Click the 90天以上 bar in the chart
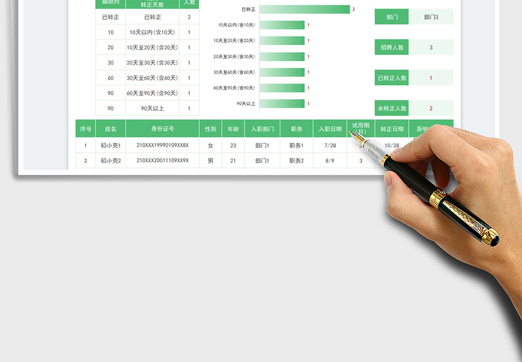The height and width of the screenshot is (362, 522). [282, 104]
